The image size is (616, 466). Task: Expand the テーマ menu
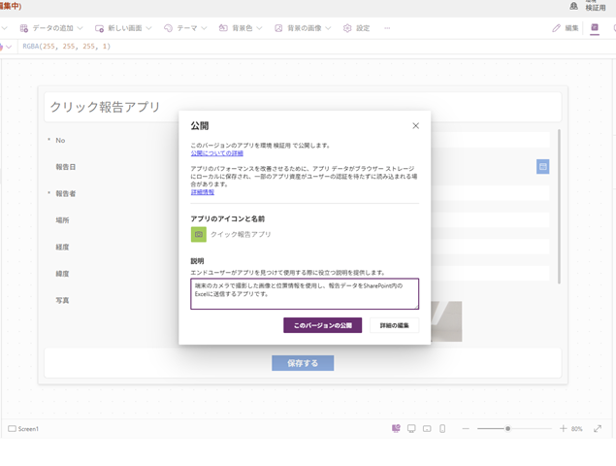click(185, 28)
